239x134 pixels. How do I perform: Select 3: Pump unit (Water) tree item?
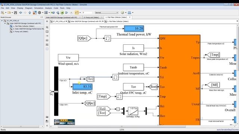tap(21, 32)
